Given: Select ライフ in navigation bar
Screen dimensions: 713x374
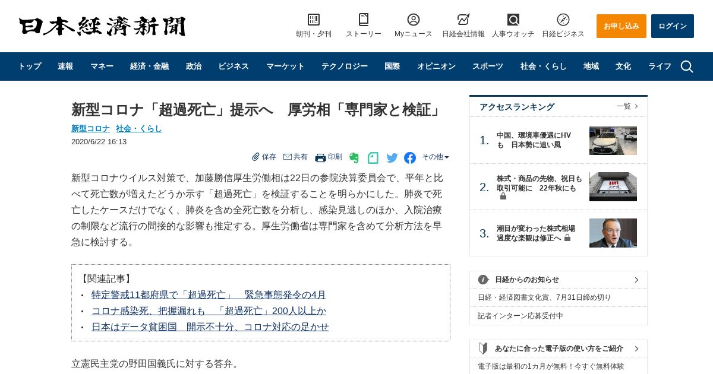Looking at the screenshot, I should click(x=660, y=66).
